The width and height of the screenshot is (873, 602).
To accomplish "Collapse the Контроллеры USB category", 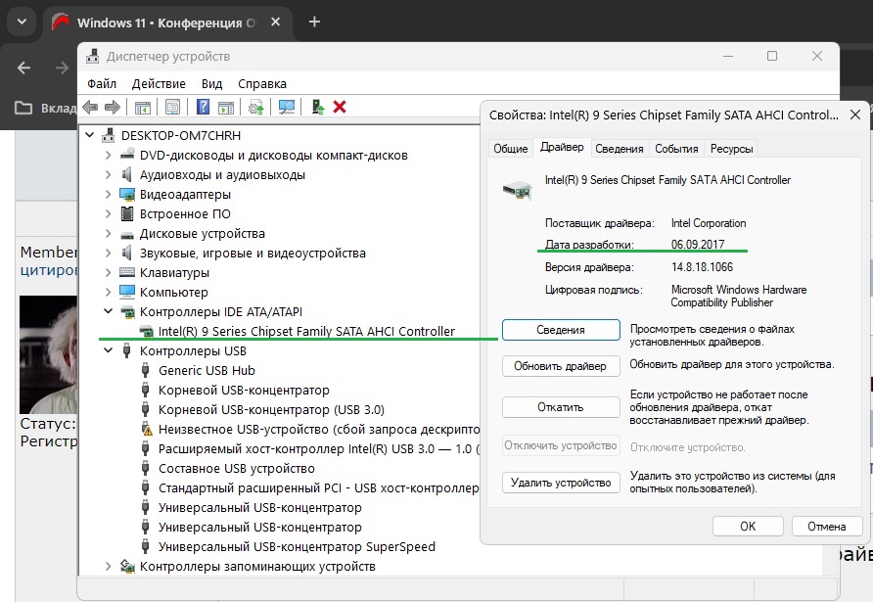I will click(109, 351).
